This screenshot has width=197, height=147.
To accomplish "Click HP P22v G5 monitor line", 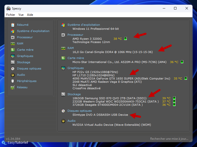I will [x=95, y=72].
